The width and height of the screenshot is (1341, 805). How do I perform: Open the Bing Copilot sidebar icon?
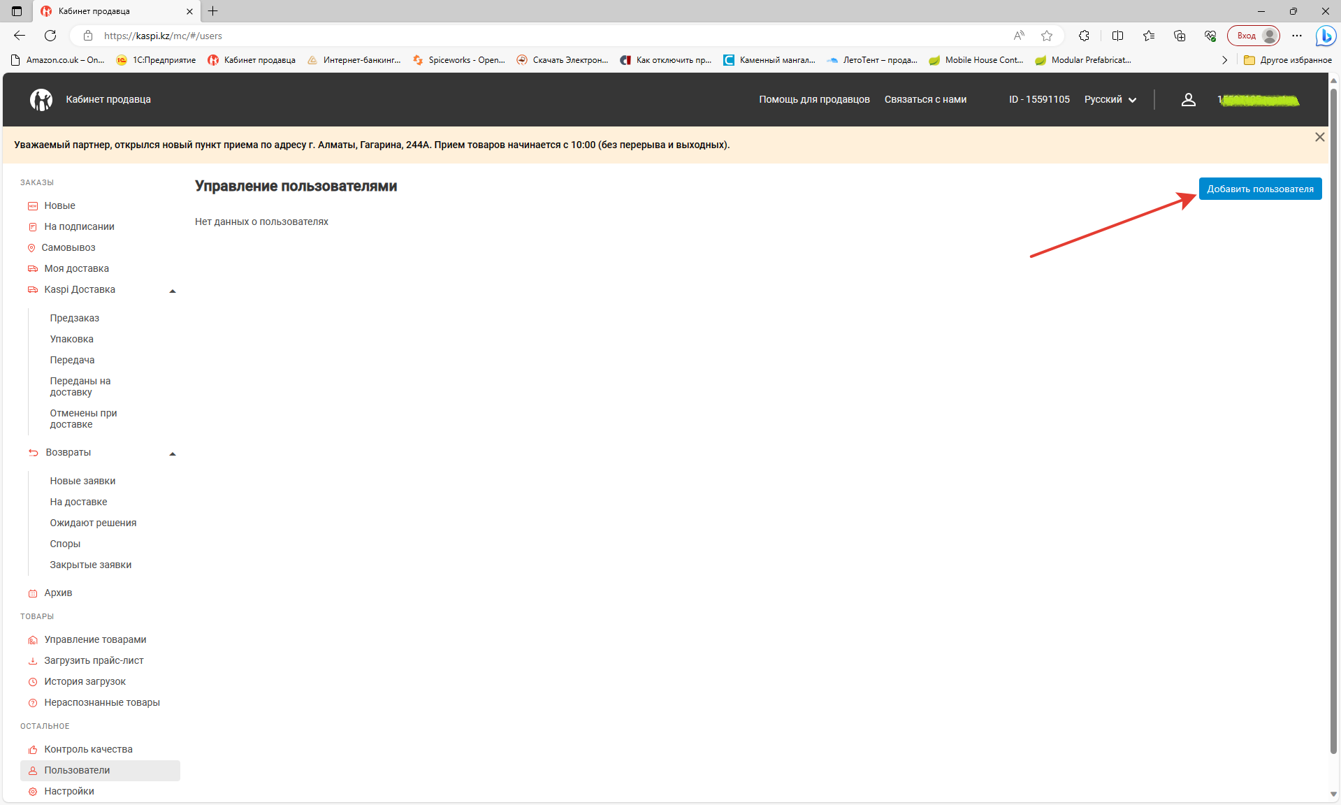pos(1325,36)
